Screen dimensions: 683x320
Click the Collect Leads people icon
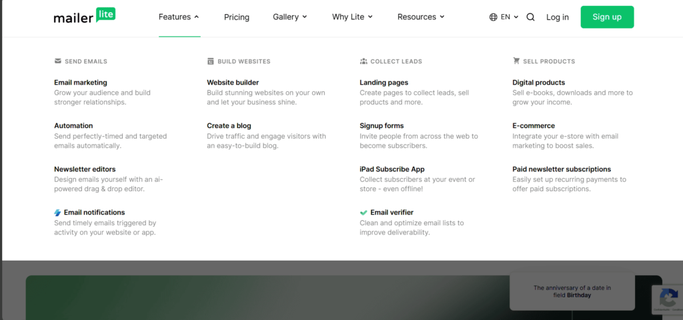[364, 61]
